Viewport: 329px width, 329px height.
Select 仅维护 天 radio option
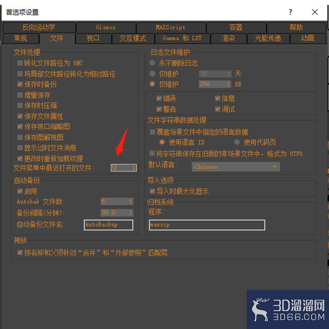[152, 74]
